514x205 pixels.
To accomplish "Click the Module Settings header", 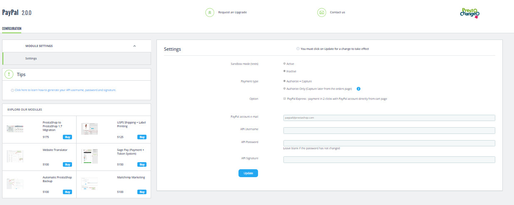I will pyautogui.click(x=77, y=46).
